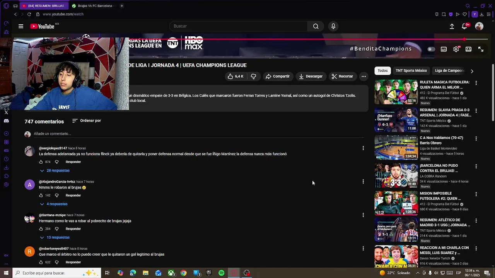Open Chrome from the Windows taskbar

(x=183, y=273)
